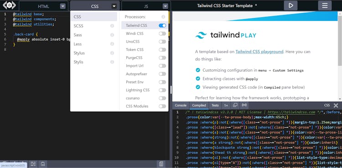Enable PurgeCSS toggle
Screen dimensions: 342x168
(x=162, y=58)
